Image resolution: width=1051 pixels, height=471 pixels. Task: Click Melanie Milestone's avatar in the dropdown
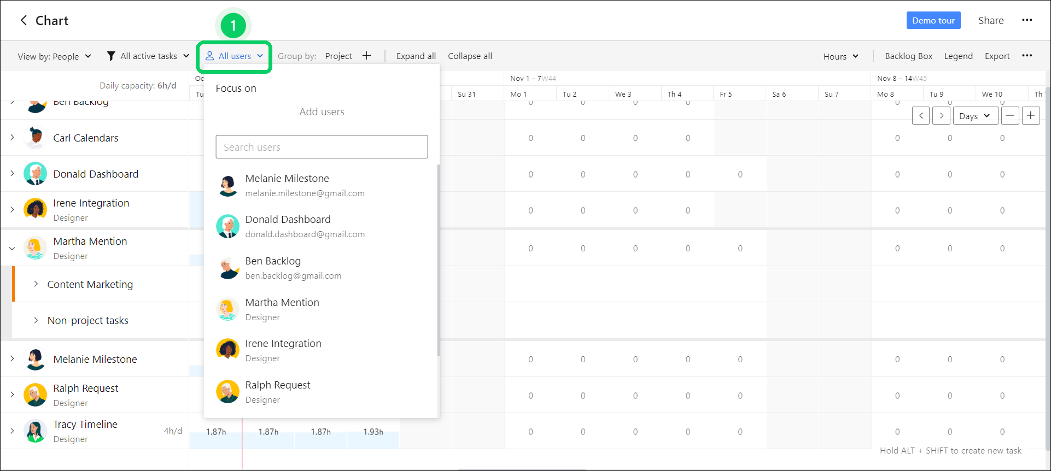coord(227,185)
